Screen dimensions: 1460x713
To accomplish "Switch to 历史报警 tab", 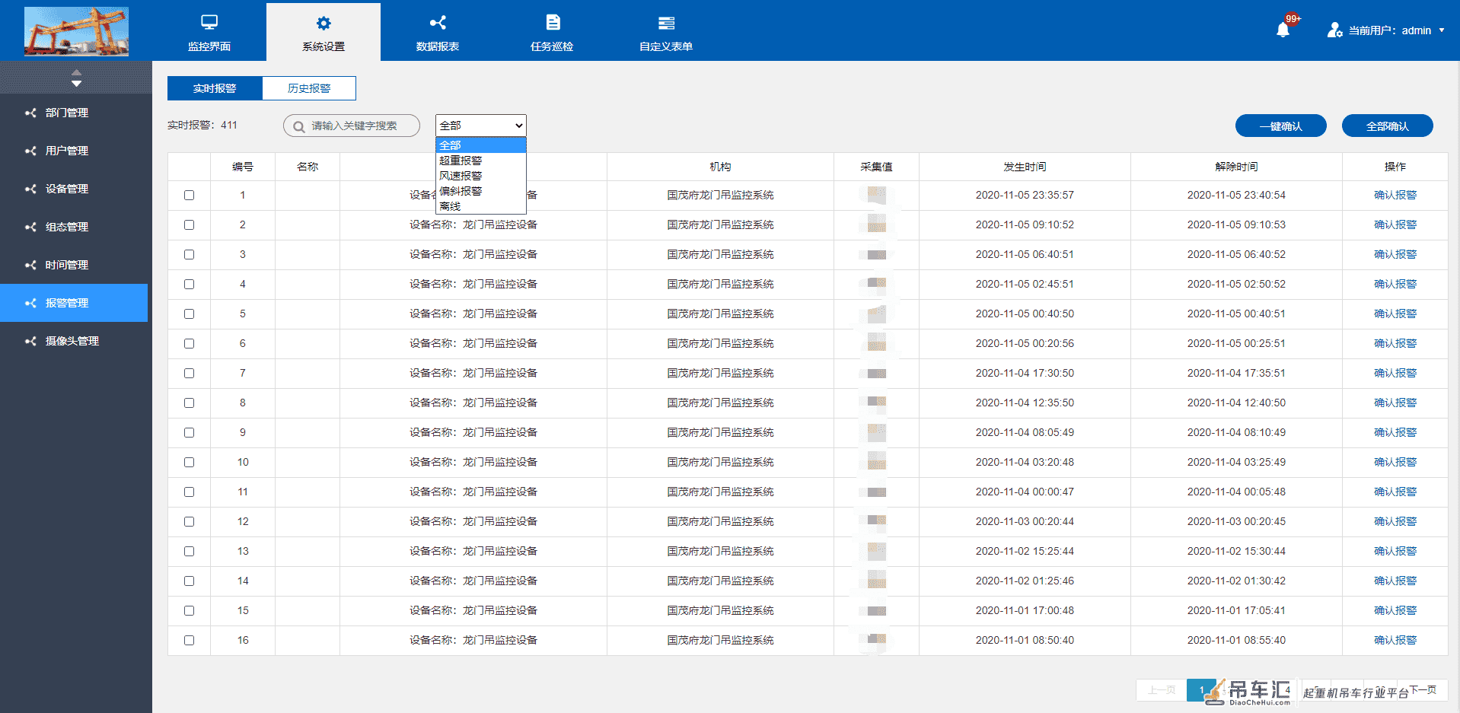I will coord(309,88).
